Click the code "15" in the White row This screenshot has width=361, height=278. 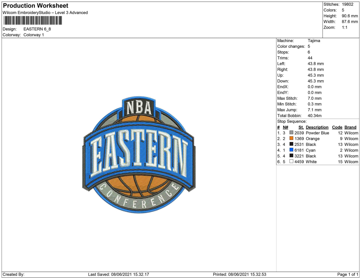(340, 161)
